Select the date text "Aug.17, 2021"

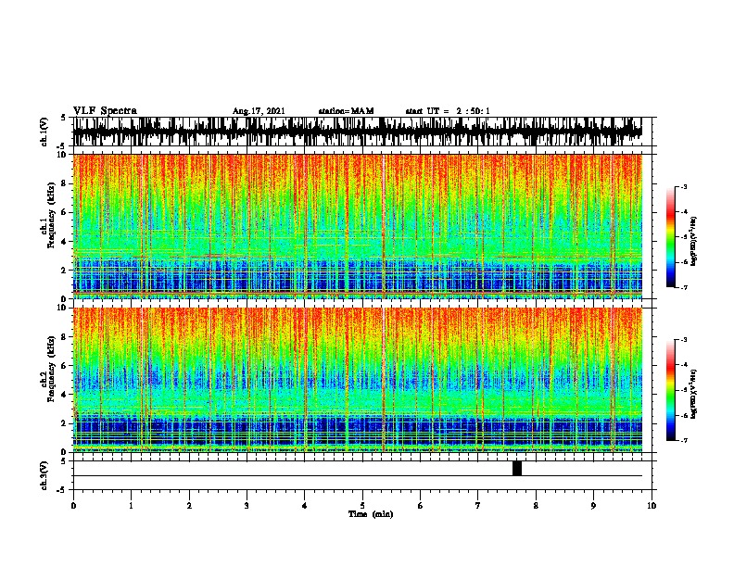pyautogui.click(x=259, y=111)
